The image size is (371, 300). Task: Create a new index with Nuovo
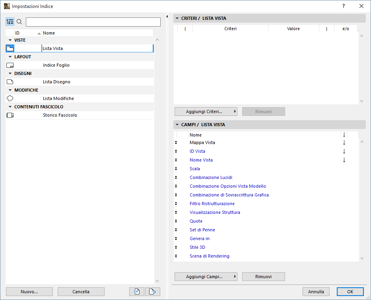click(29, 291)
